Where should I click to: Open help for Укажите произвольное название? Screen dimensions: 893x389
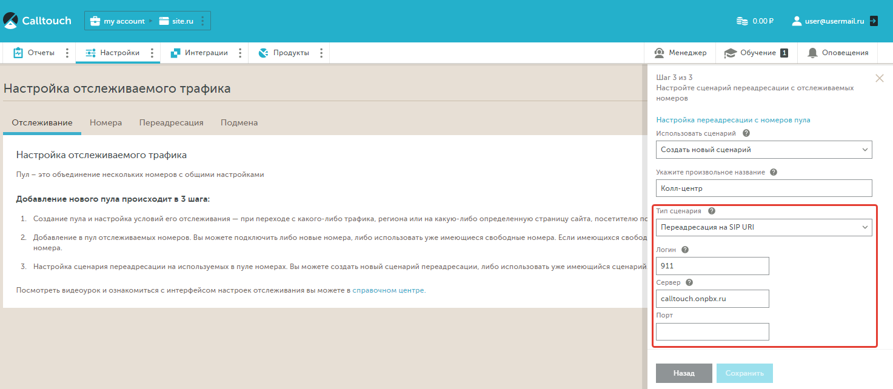point(774,172)
